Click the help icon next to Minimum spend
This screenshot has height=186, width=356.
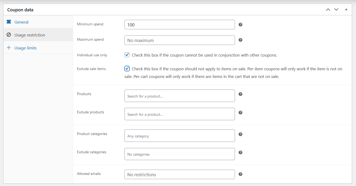coord(241,25)
